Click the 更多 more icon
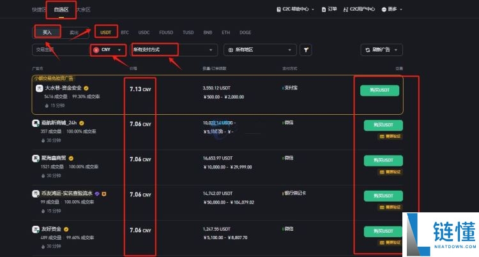This screenshot has height=257, width=479. point(384,10)
